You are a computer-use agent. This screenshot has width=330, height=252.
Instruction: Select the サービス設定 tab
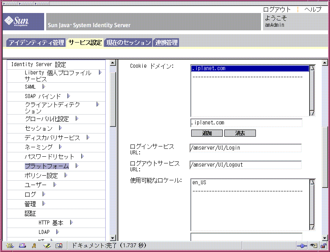pyautogui.click(x=85, y=43)
